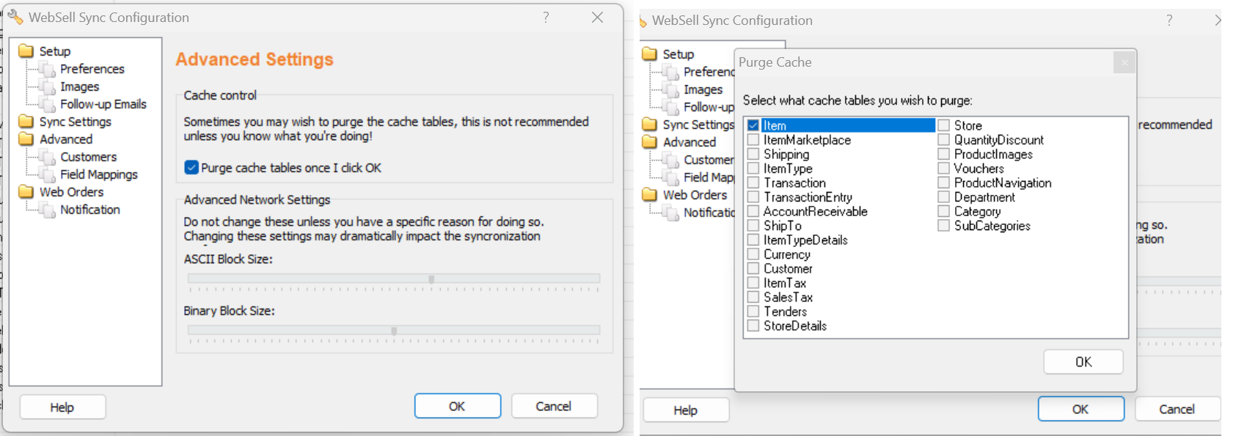Screen dimensions: 1247x436
Task: Close the Purge Cache dialog
Action: coord(1124,63)
